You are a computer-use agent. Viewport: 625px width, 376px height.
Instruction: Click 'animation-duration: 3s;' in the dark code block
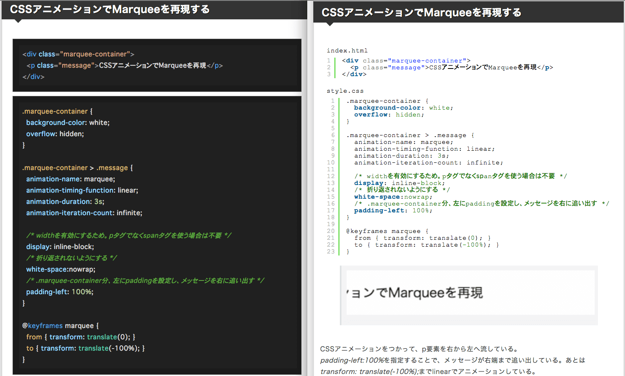click(65, 202)
